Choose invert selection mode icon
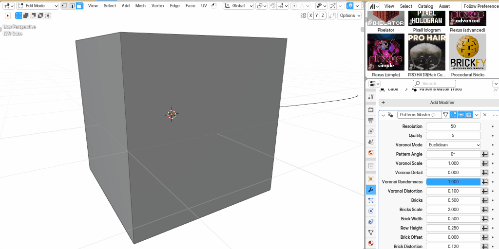 click(40, 15)
